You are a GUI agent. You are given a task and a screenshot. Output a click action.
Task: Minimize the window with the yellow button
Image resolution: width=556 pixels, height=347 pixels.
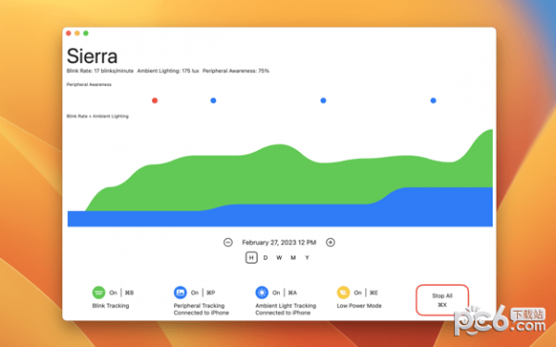coord(77,33)
